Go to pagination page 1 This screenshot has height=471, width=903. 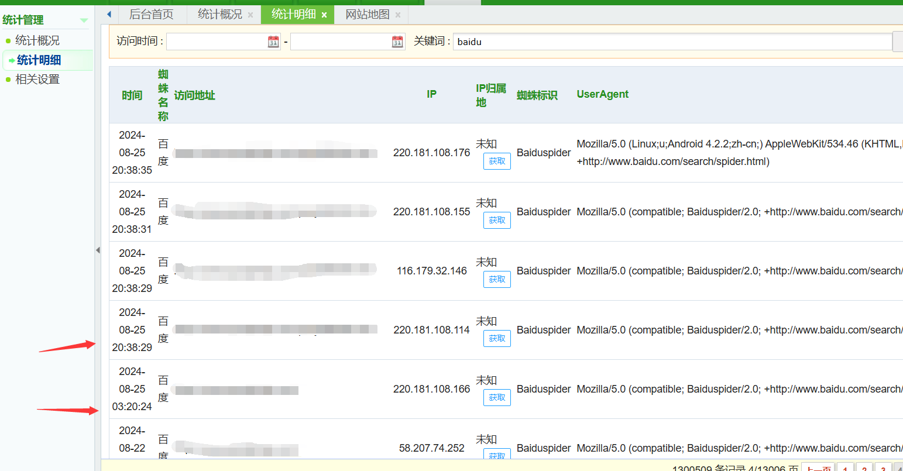(x=845, y=467)
